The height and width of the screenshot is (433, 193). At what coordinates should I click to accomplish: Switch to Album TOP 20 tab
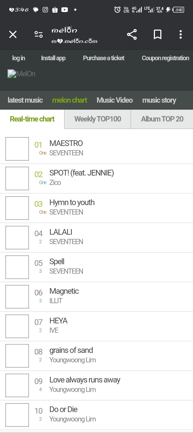162,119
